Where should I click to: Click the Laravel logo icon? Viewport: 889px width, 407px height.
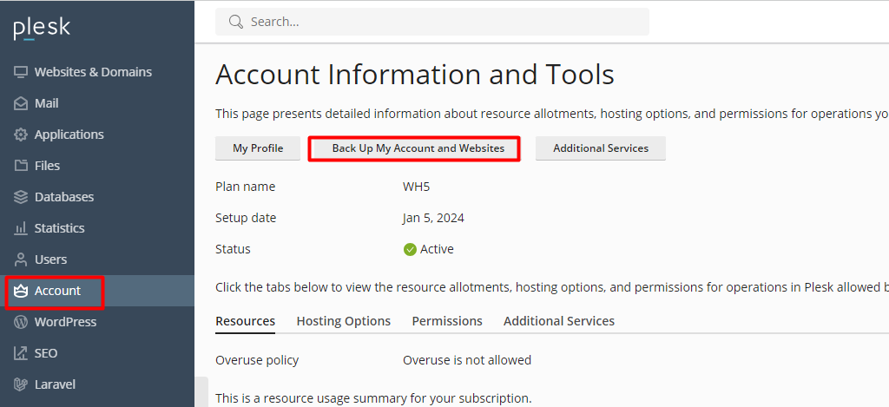tap(21, 384)
